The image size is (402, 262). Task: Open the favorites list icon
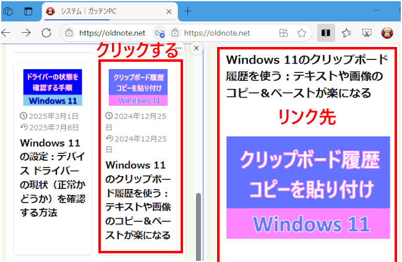(346, 33)
